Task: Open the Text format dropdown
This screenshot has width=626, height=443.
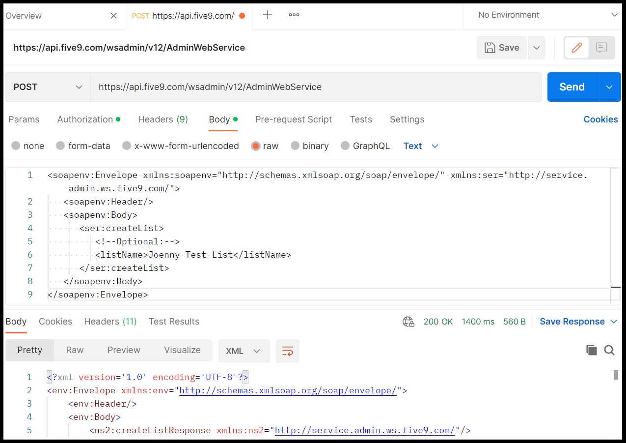Action: coord(421,146)
